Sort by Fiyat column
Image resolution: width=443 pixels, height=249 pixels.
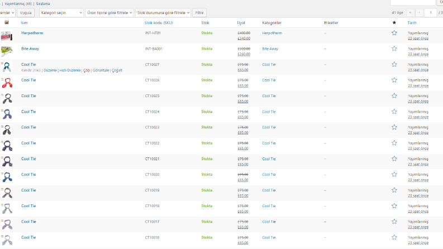click(241, 22)
